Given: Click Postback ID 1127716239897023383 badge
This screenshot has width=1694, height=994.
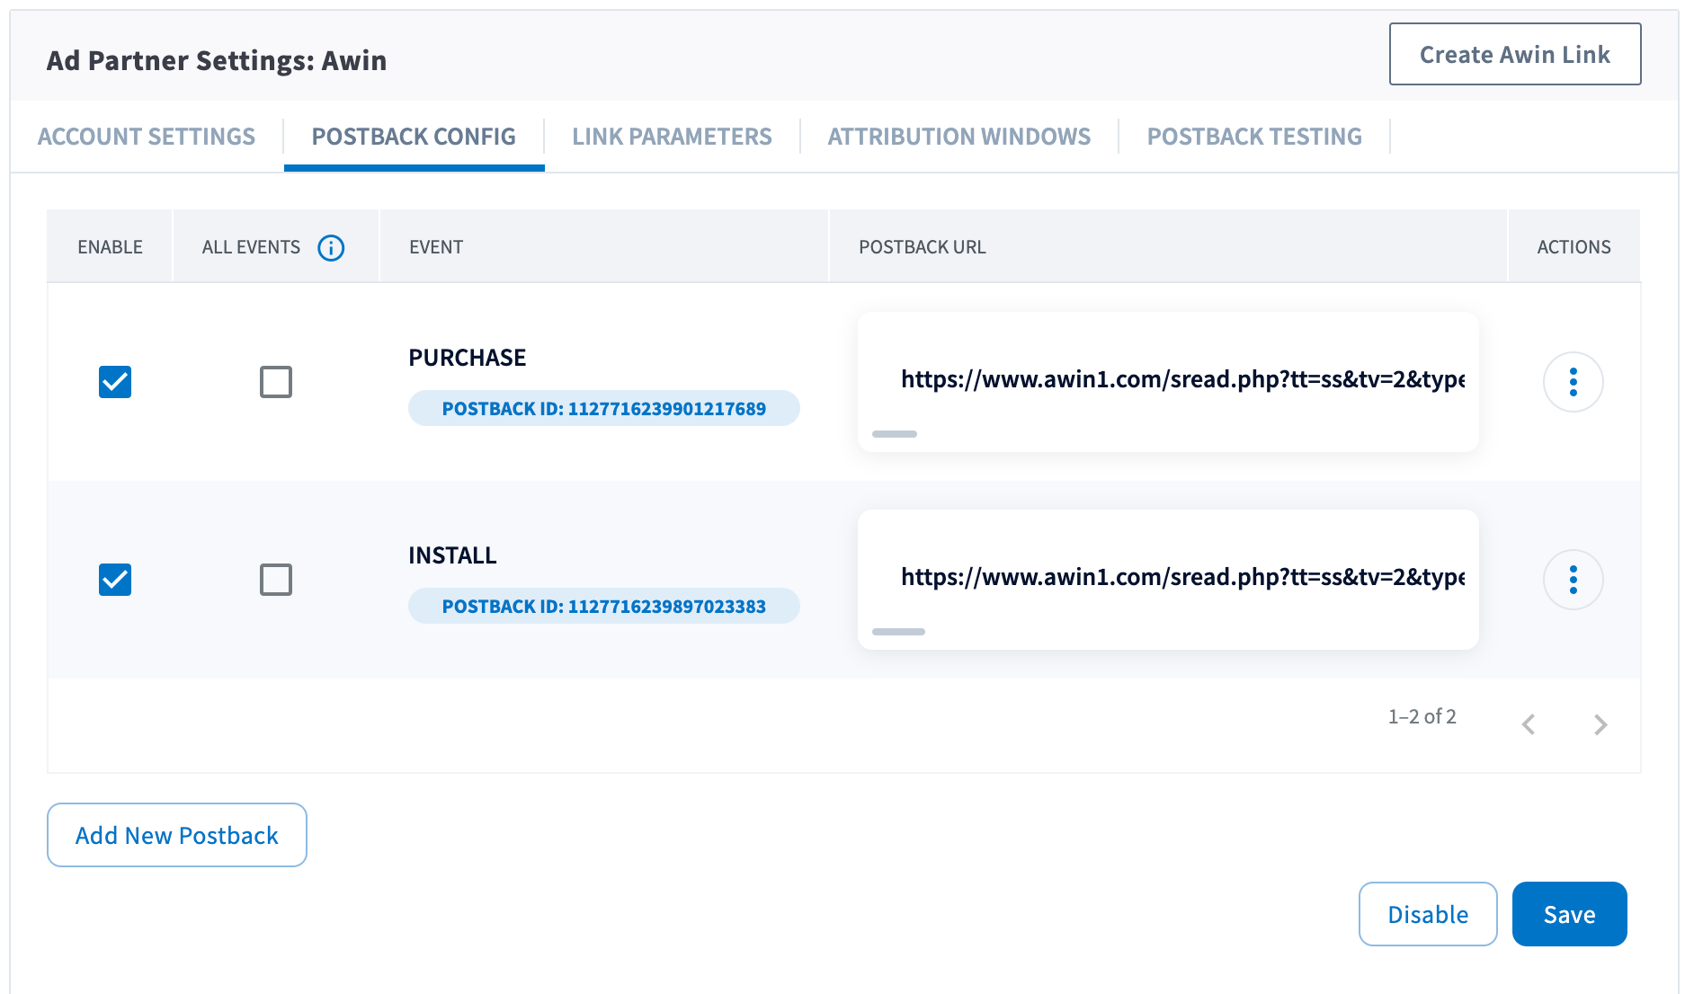Looking at the screenshot, I should tap(603, 606).
